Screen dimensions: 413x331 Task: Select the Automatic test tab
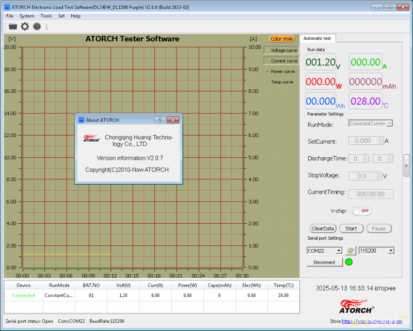coord(317,38)
